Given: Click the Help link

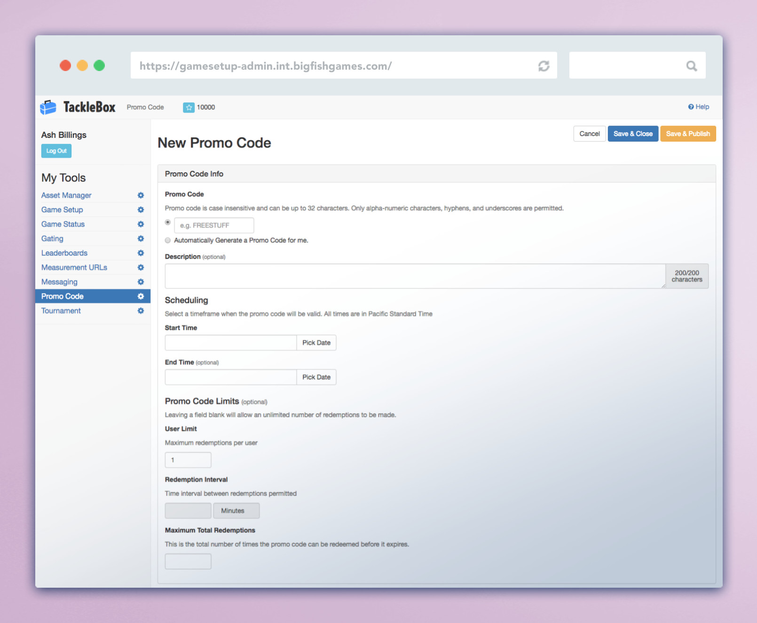Looking at the screenshot, I should (x=699, y=107).
